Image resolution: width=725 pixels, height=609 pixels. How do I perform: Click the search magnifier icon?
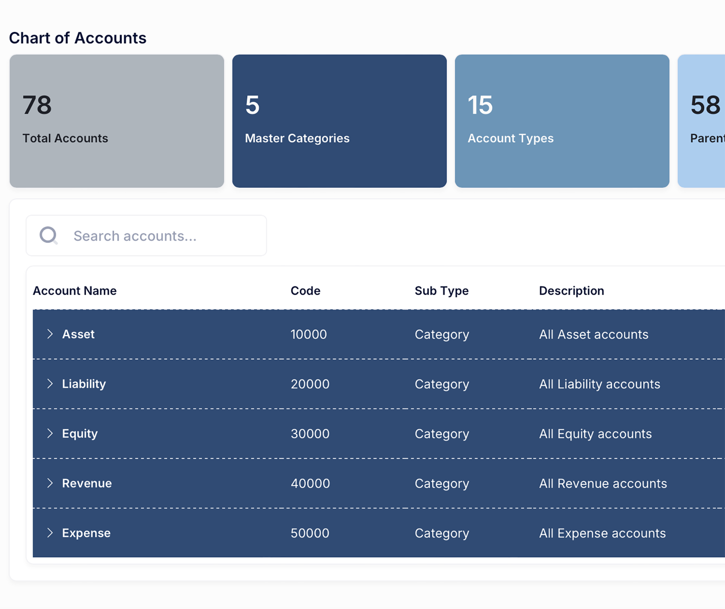click(x=48, y=235)
